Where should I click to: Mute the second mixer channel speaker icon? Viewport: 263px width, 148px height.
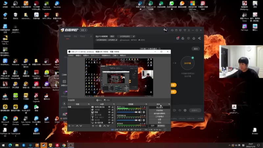click(x=140, y=120)
